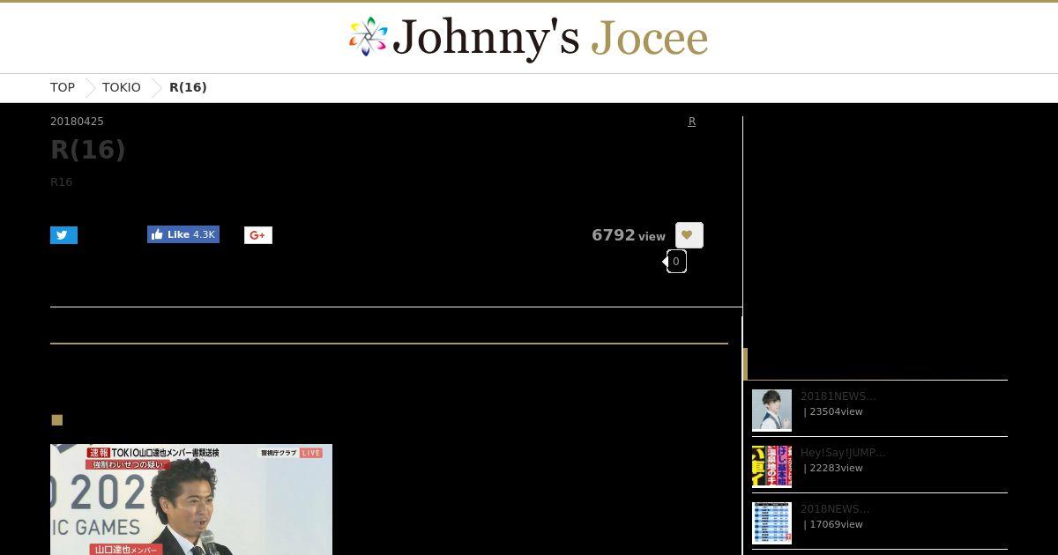Click the article date 20180425
The width and height of the screenshot is (1058, 555).
(x=77, y=122)
